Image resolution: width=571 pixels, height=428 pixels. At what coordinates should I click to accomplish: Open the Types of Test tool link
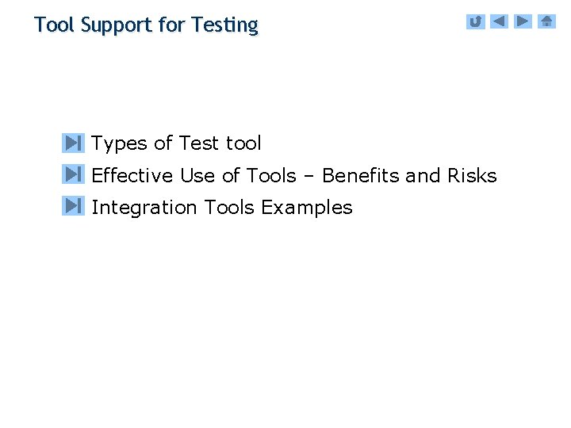(x=176, y=143)
